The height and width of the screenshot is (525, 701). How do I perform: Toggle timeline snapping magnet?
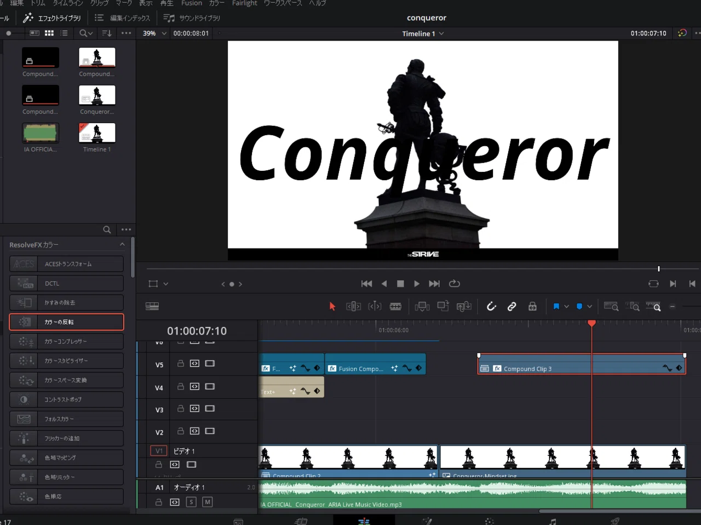click(x=491, y=307)
